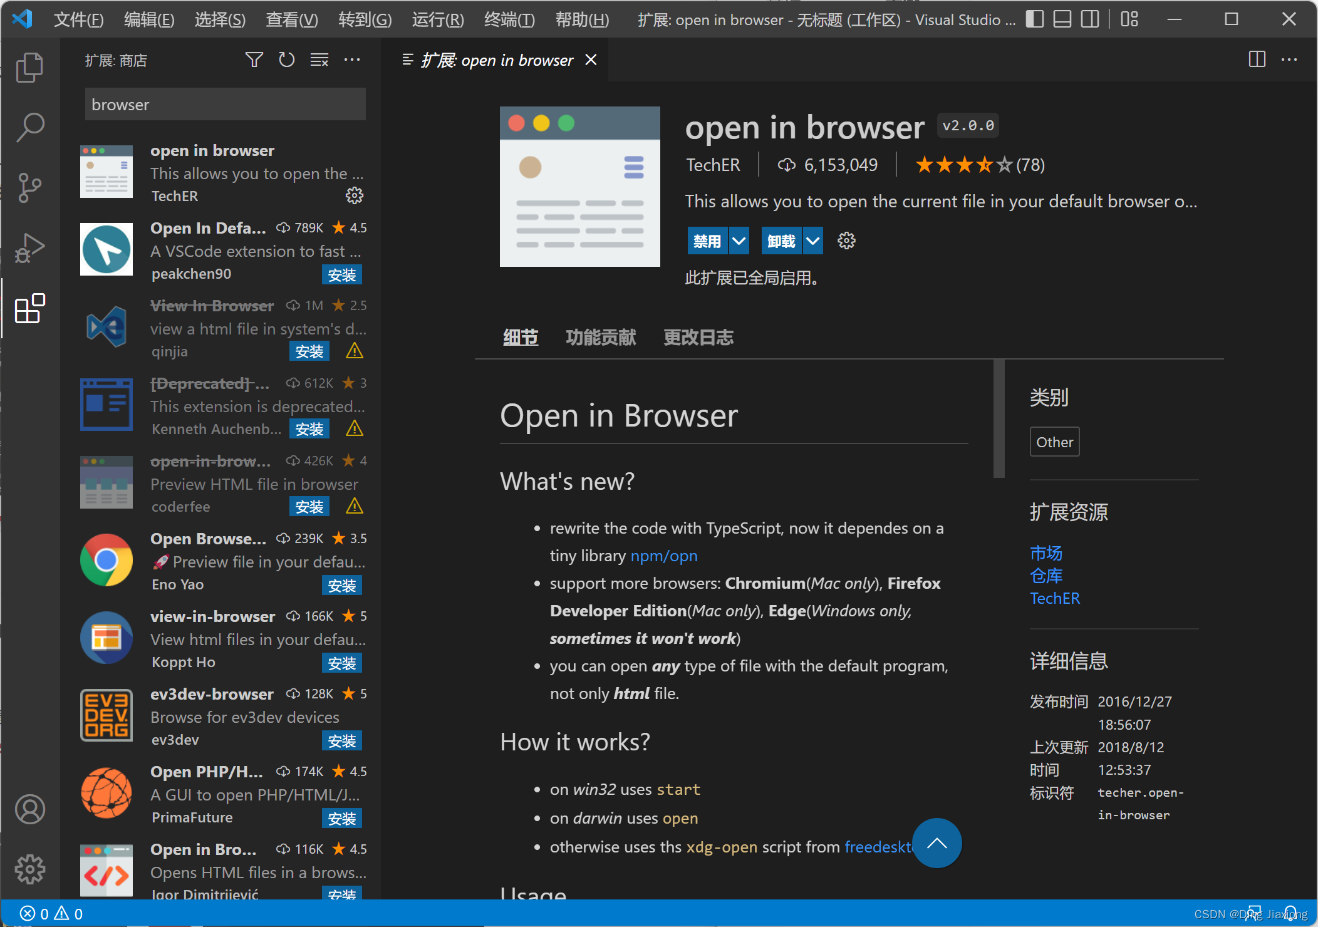Install Open In Default Browser by peakchen90
Screen dimensions: 1318x927
click(342, 275)
